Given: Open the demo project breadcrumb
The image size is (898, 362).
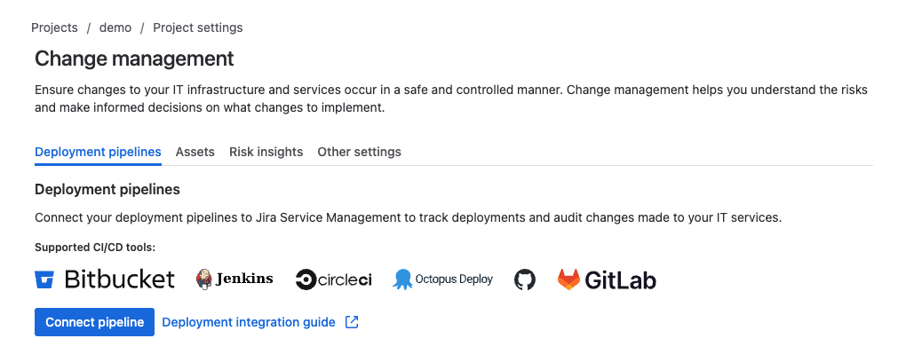Looking at the screenshot, I should click(115, 28).
